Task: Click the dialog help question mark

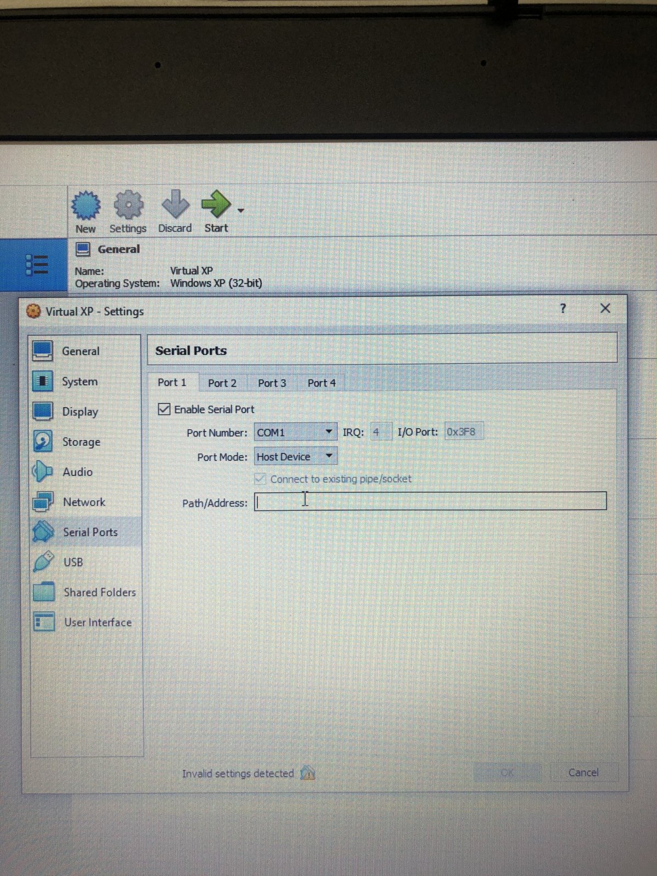Action: [563, 308]
